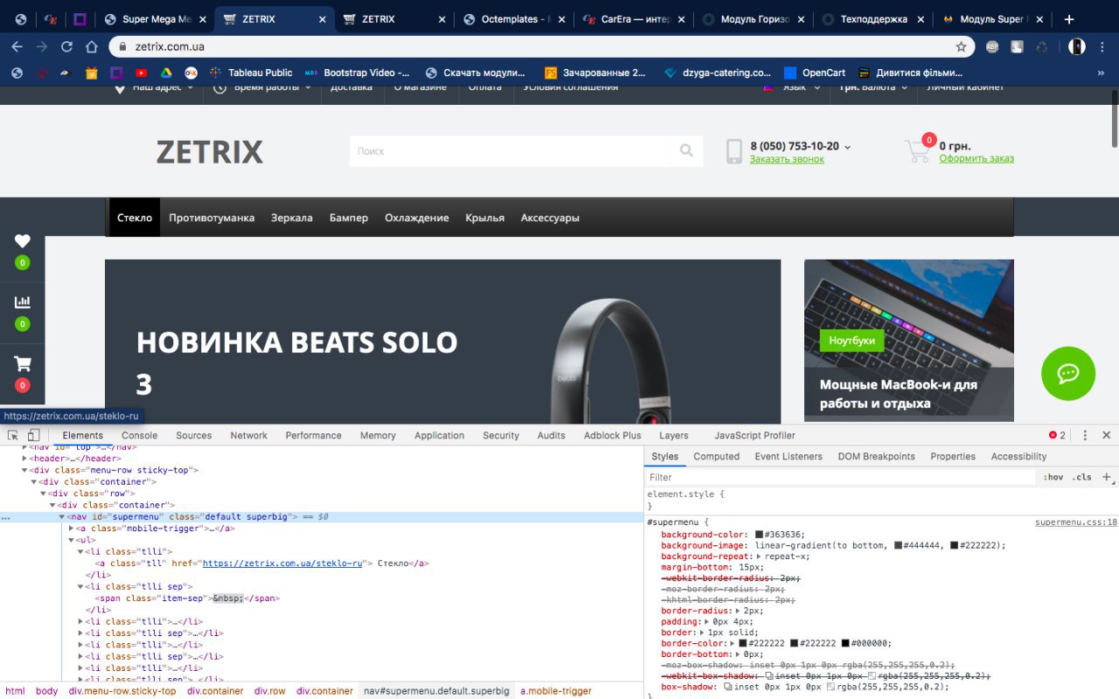Image resolution: width=1119 pixels, height=699 pixels.
Task: Switch to the Console tab
Action: click(x=139, y=435)
